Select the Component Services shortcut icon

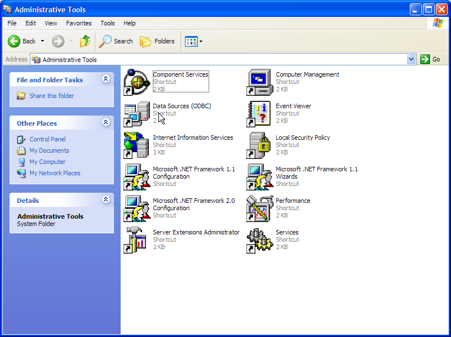tap(136, 82)
